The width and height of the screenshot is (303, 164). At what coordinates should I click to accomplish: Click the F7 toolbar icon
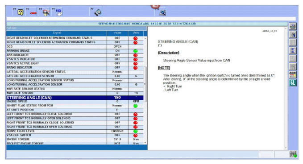point(96,12)
